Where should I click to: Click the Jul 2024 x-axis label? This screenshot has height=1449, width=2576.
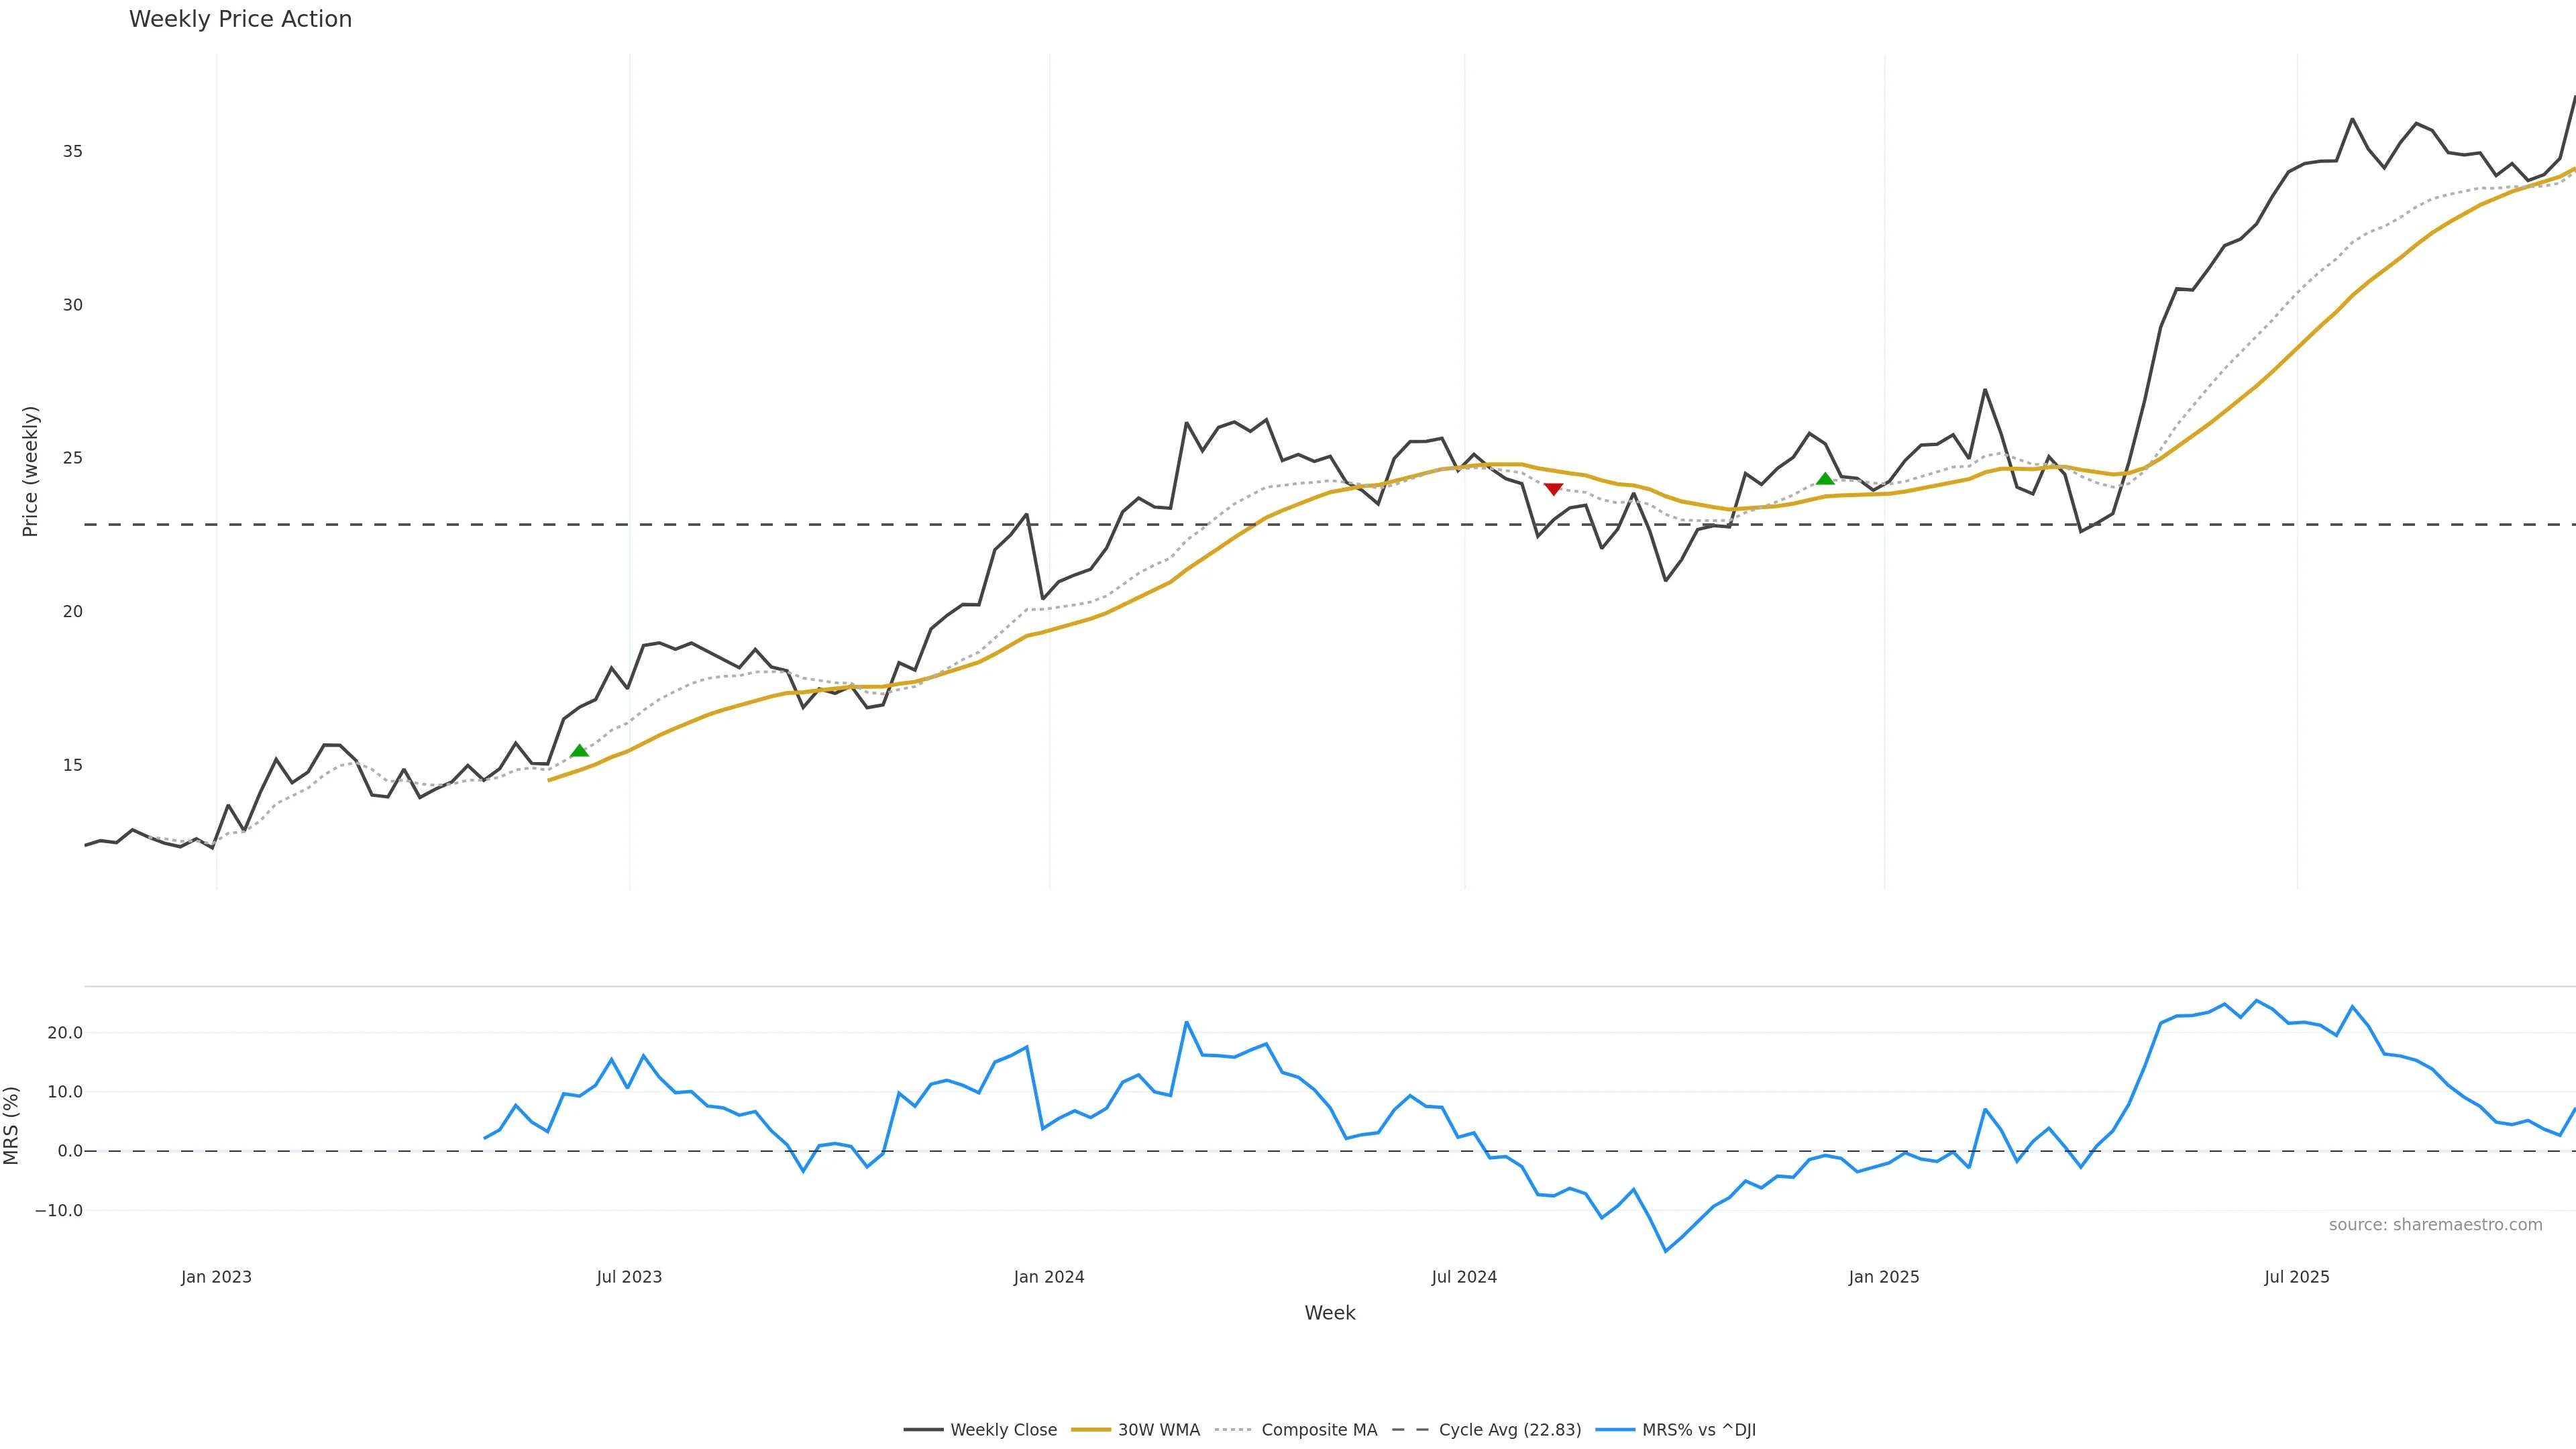[x=1464, y=1277]
